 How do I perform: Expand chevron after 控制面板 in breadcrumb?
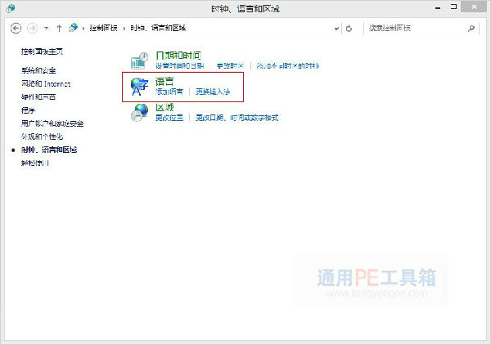(x=124, y=28)
